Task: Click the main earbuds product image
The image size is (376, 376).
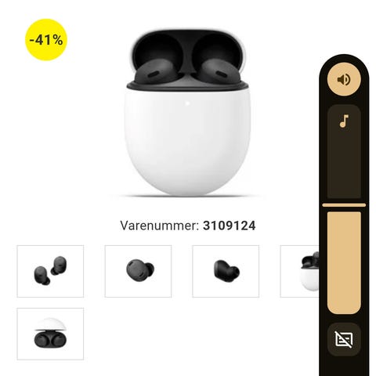Action: coord(187,113)
